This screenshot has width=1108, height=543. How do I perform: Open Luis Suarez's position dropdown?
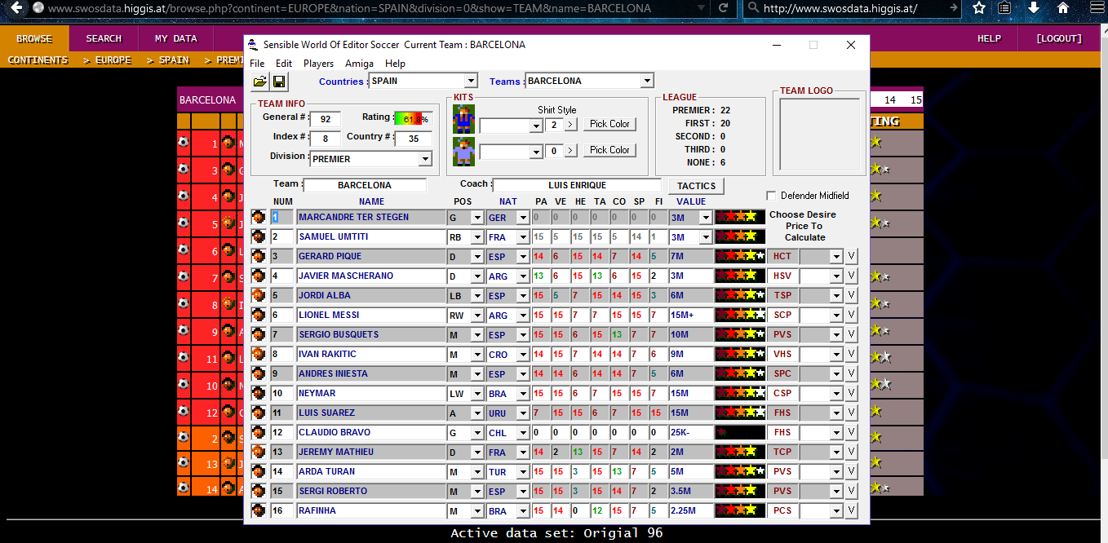point(477,413)
